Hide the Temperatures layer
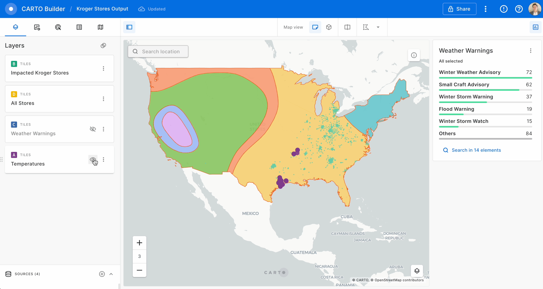543x289 pixels. 93,160
